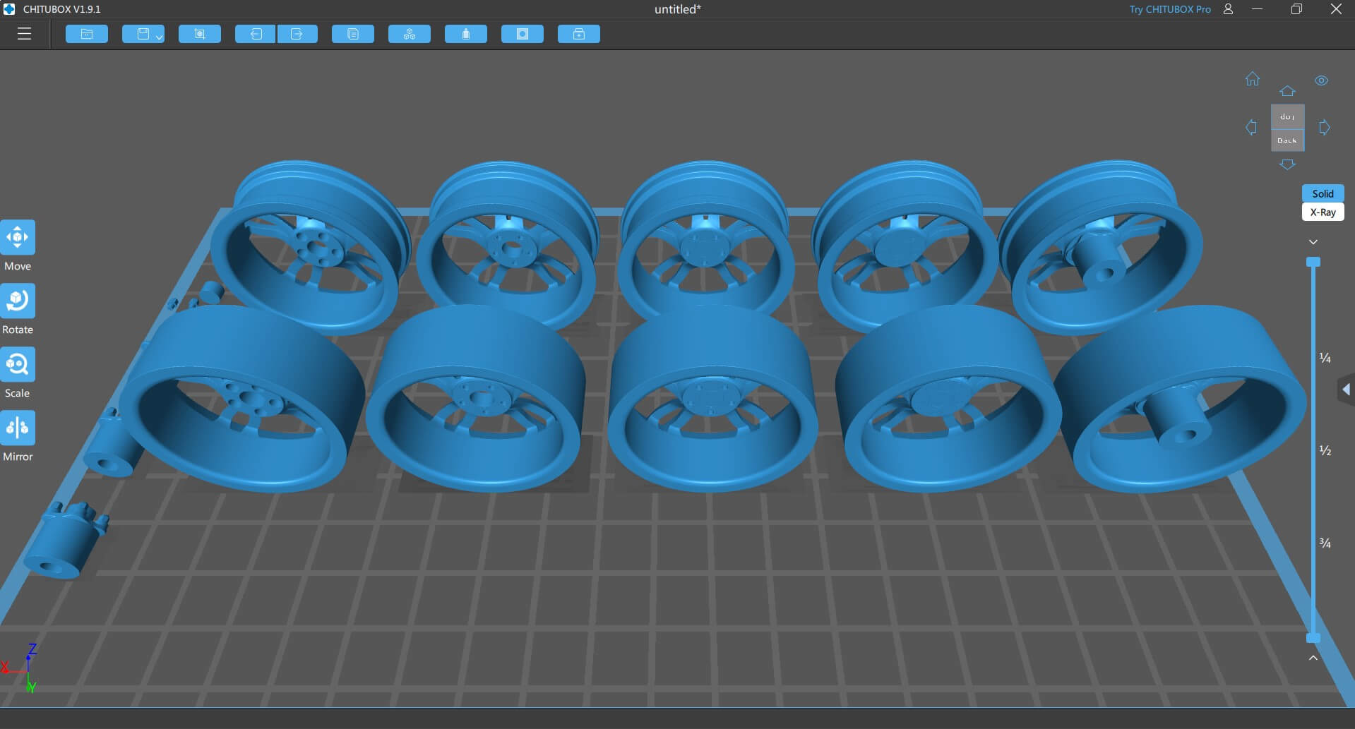The image size is (1355, 729).
Task: Click the Try CHITUBOX Pro link
Action: [x=1169, y=9]
